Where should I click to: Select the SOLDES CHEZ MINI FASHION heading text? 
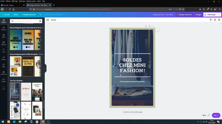[x=132, y=65]
